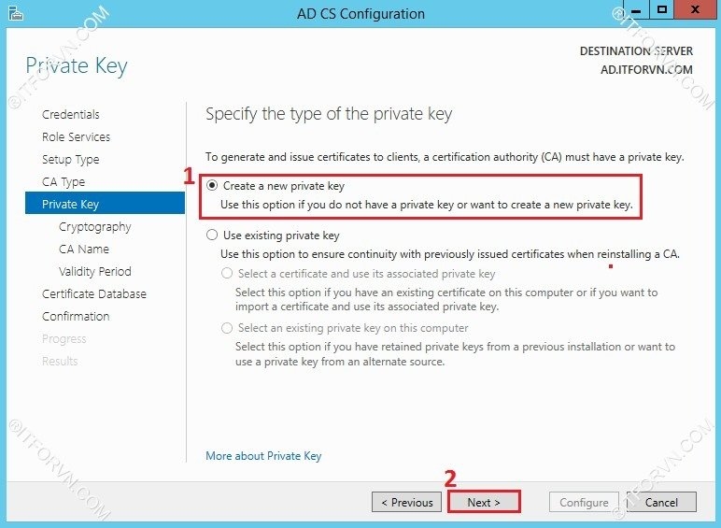Open the Role Services step
Screen dimensions: 721x528
[76, 136]
